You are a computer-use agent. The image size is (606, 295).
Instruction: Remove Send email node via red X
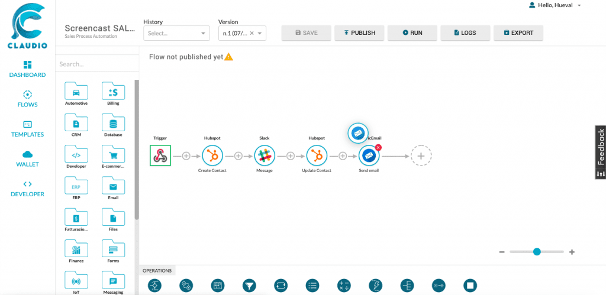pos(378,147)
